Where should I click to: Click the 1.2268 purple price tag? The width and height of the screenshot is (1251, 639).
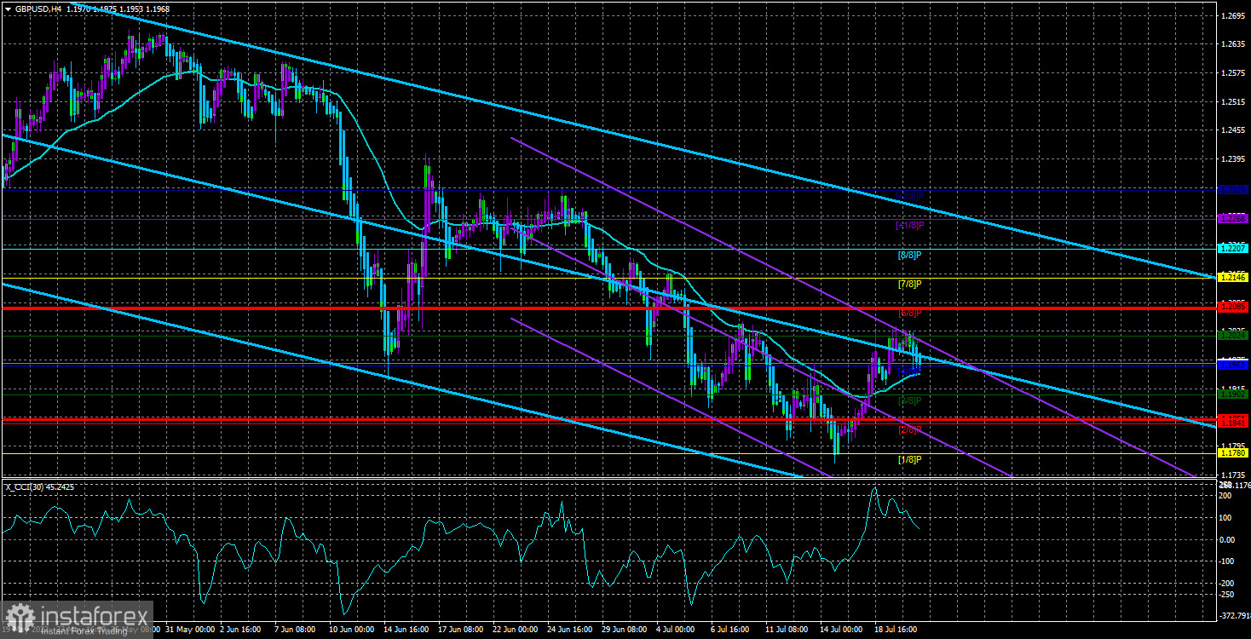coord(1233,219)
